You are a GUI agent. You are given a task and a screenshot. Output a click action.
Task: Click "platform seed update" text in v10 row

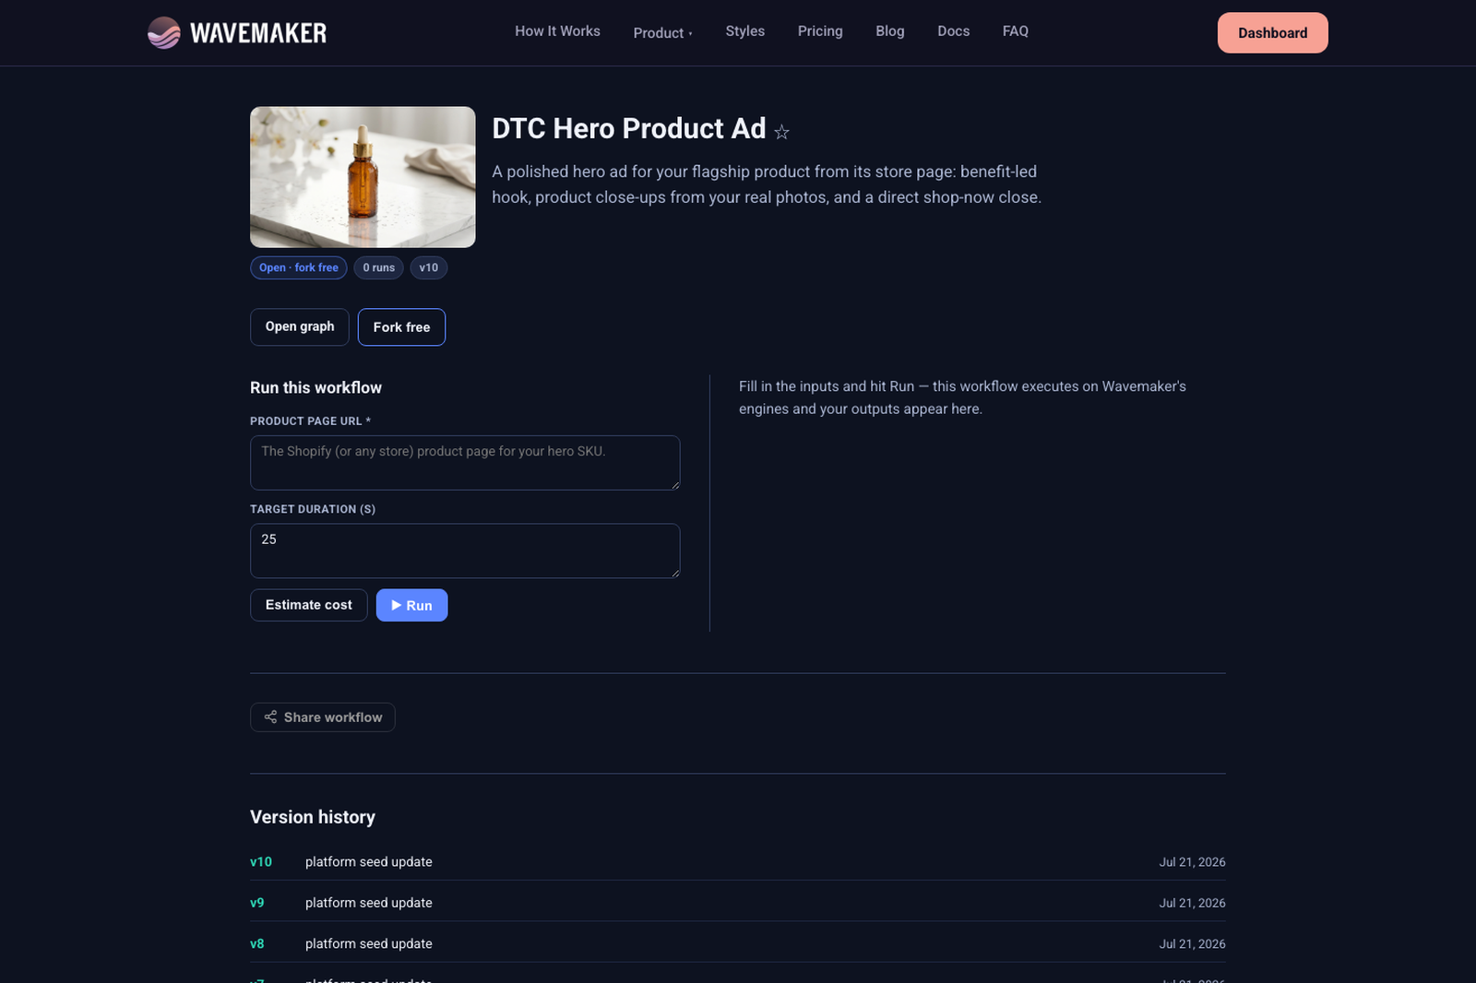coord(369,862)
